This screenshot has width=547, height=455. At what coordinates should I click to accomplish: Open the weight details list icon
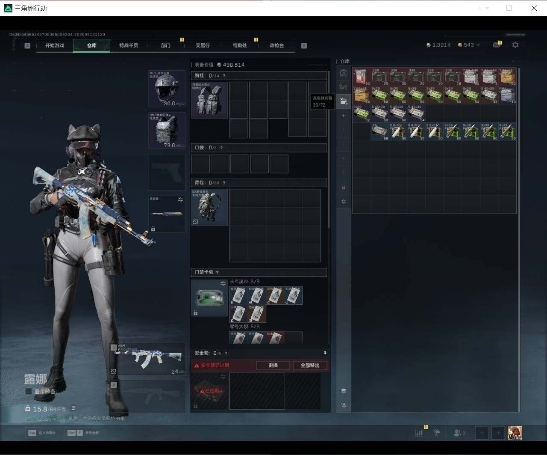73,408
